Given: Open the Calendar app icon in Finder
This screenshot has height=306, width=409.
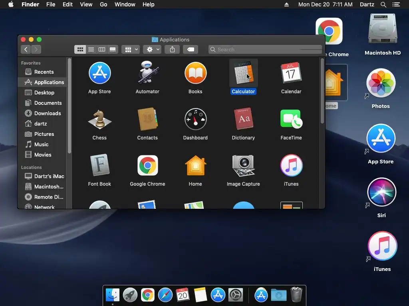Looking at the screenshot, I should point(291,73).
